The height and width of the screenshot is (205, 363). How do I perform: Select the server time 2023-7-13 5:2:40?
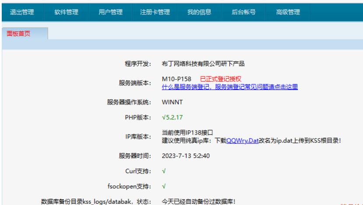[x=186, y=156]
